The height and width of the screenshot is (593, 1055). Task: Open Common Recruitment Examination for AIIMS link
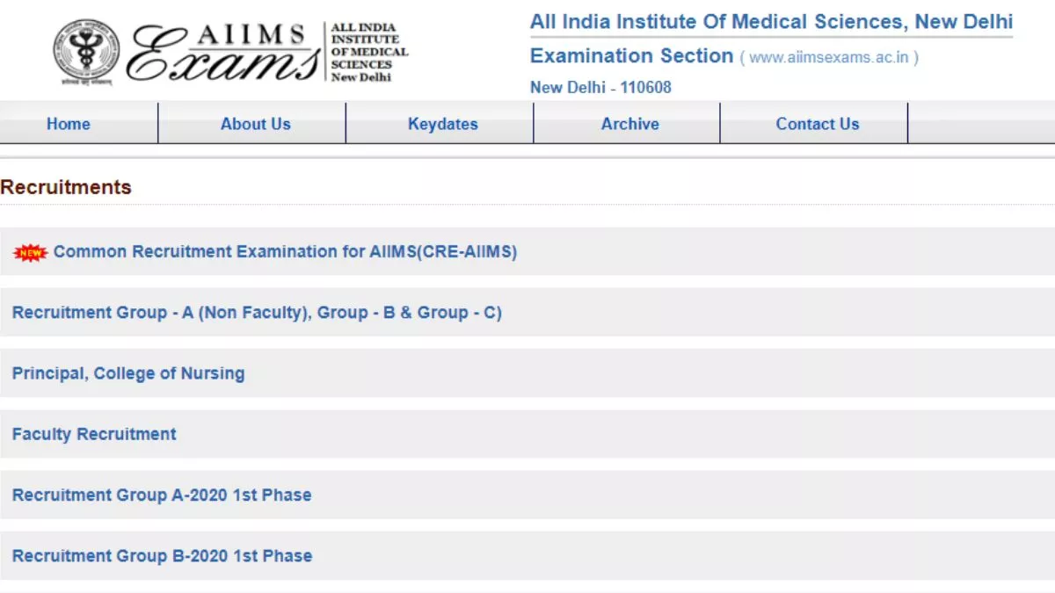(x=285, y=251)
